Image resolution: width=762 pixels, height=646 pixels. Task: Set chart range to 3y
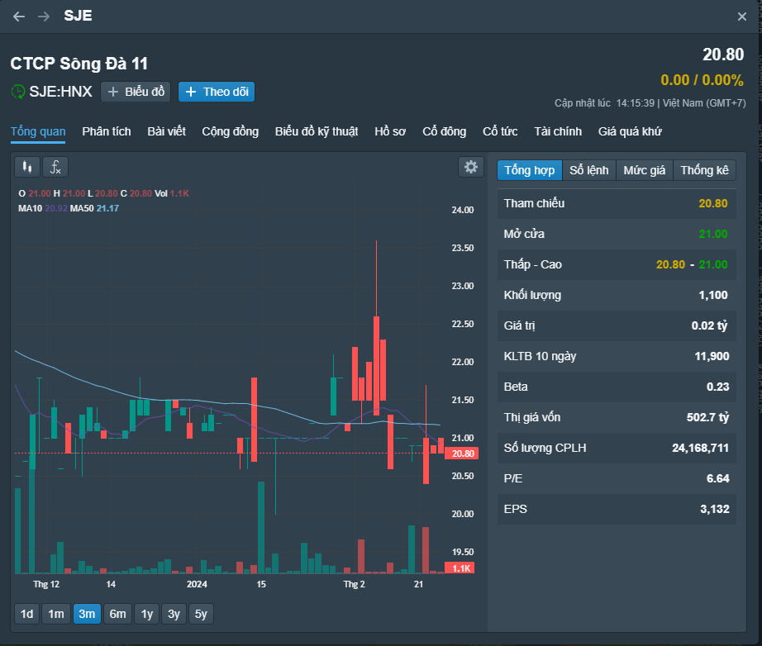pyautogui.click(x=174, y=614)
